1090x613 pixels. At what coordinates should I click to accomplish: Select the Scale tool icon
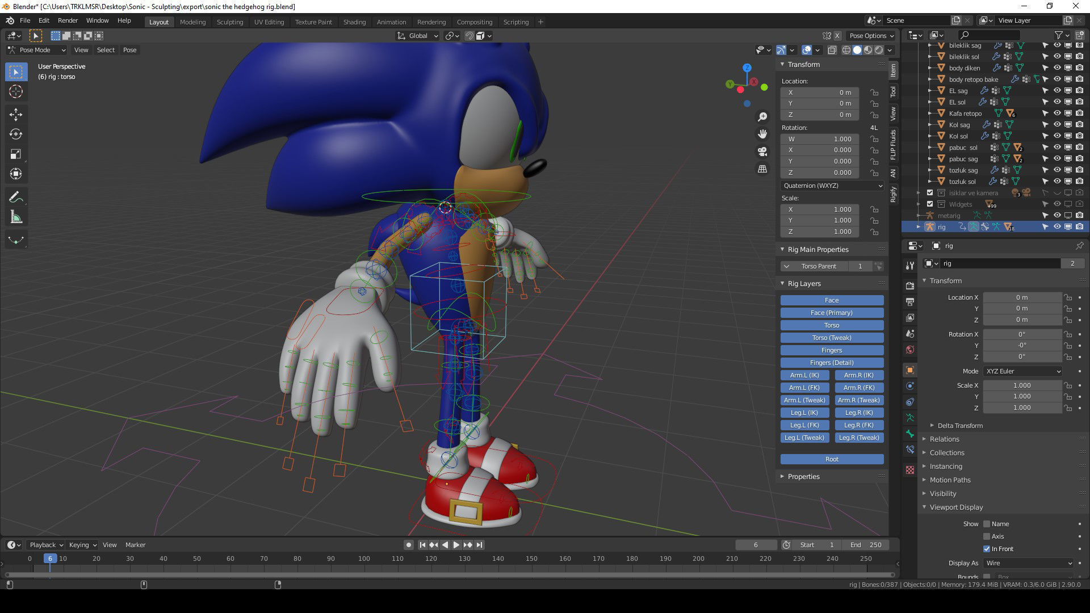coord(15,154)
